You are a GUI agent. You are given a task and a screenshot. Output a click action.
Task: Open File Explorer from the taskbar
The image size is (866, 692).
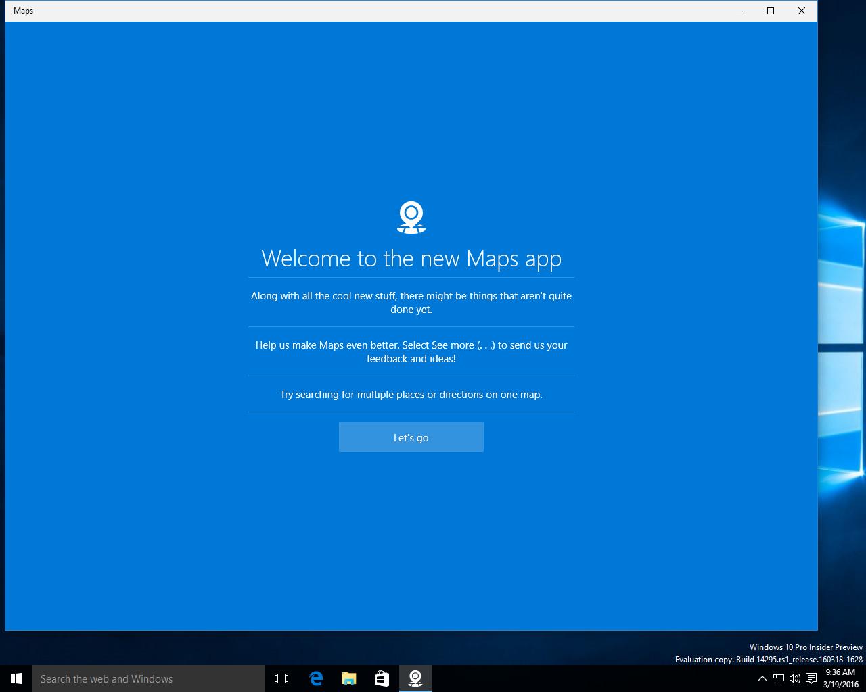pos(348,678)
